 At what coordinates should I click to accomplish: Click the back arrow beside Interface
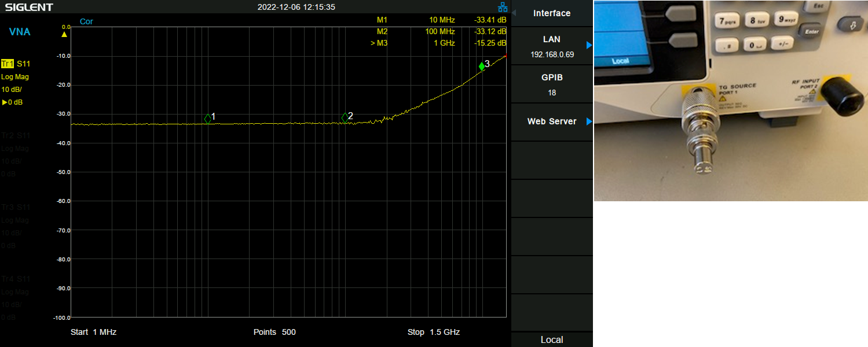pos(514,13)
